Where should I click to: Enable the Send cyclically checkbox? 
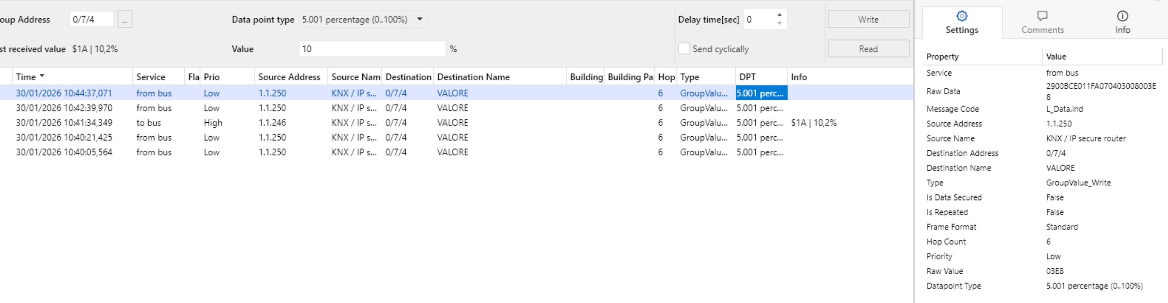click(x=684, y=49)
